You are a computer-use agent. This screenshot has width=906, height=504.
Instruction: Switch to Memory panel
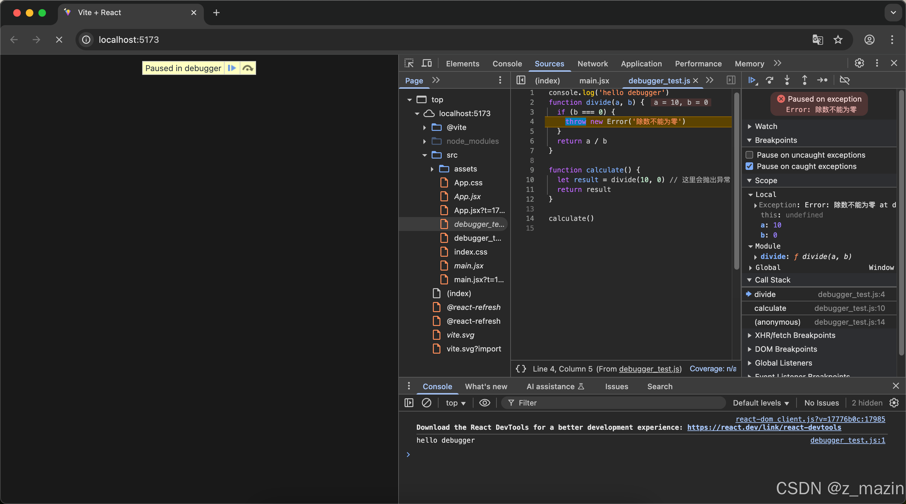click(x=749, y=64)
